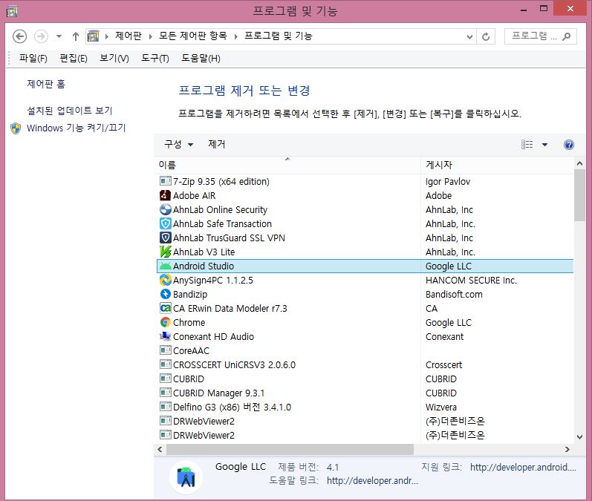592x501 pixels.
Task: Select the CUBRID Manager 9.3.1 row
Action: [365, 393]
